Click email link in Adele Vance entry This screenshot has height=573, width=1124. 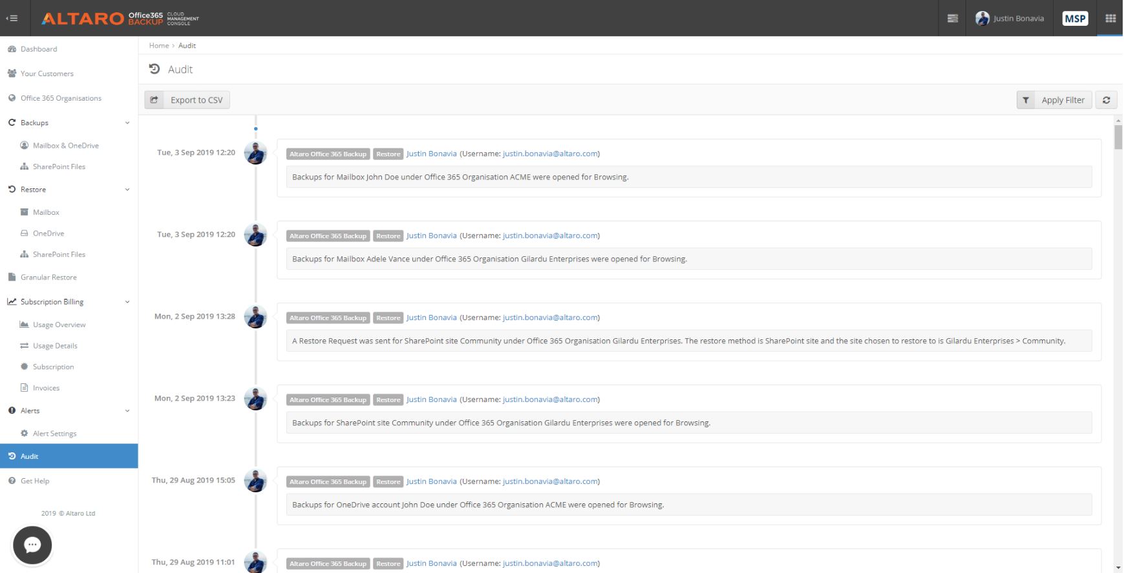[x=550, y=236]
